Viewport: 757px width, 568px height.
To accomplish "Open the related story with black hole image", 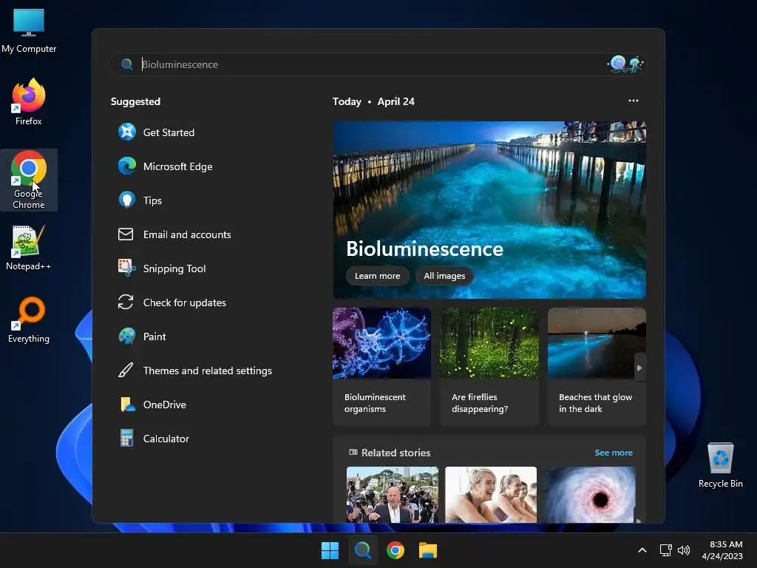I will point(590,495).
